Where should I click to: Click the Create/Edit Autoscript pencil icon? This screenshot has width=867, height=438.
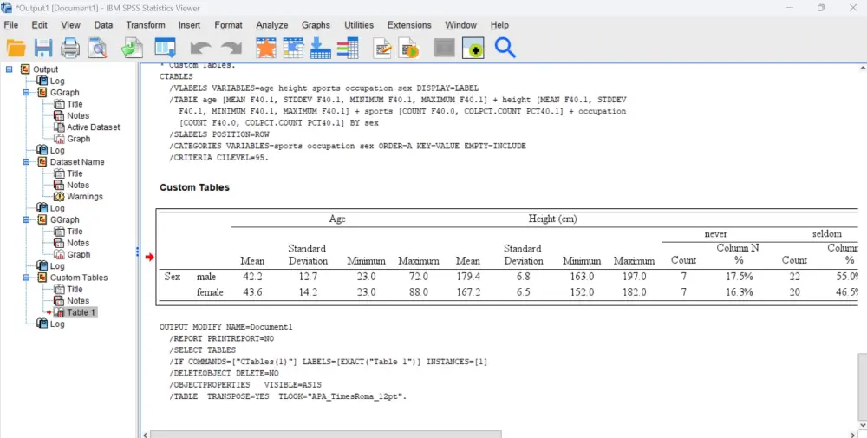[382, 48]
